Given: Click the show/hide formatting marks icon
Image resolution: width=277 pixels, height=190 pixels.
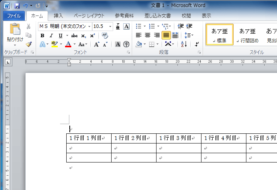Looking at the screenshot, I should [x=197, y=44].
